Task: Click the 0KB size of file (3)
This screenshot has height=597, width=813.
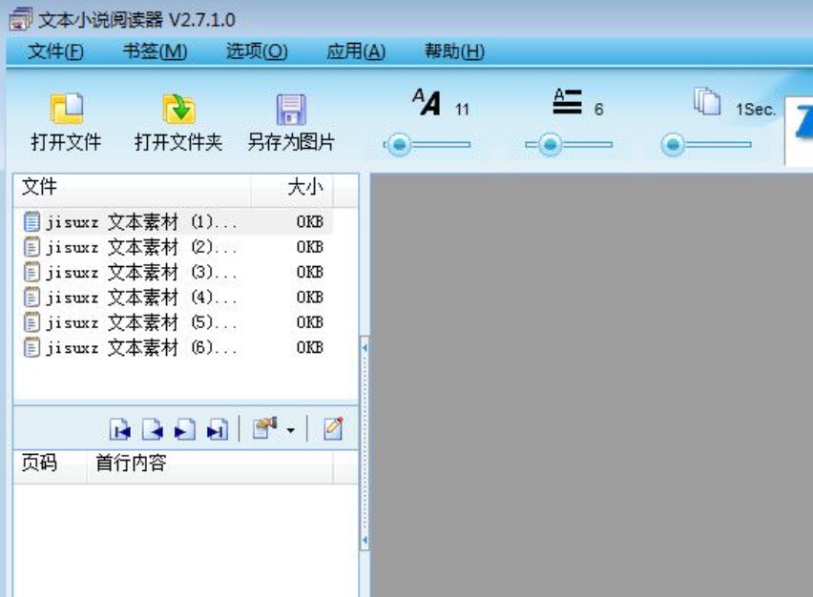Action: tap(309, 272)
